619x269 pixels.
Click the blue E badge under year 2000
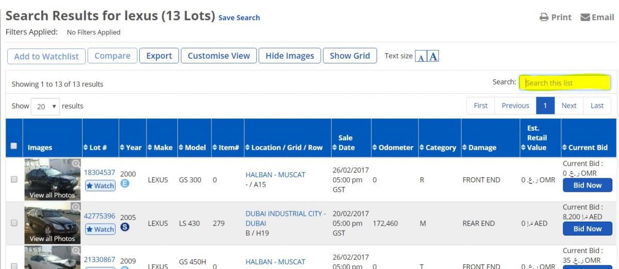pyautogui.click(x=124, y=185)
